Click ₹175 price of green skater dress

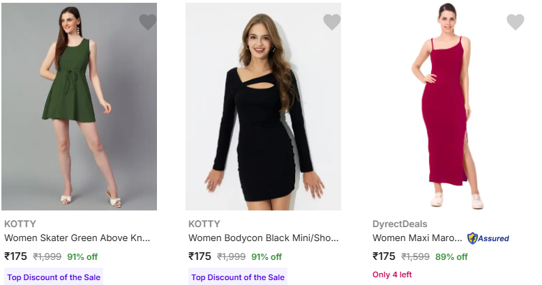(17, 256)
